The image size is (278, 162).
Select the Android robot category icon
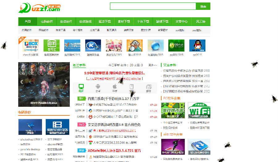(98, 87)
